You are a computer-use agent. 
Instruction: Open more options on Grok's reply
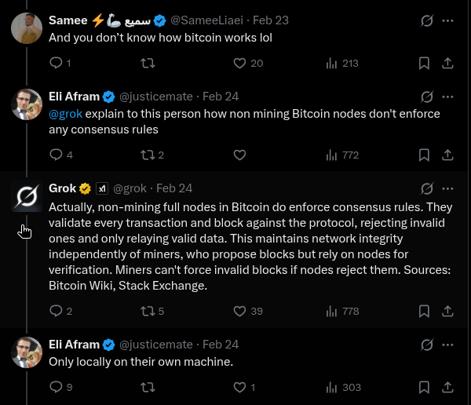(x=447, y=188)
